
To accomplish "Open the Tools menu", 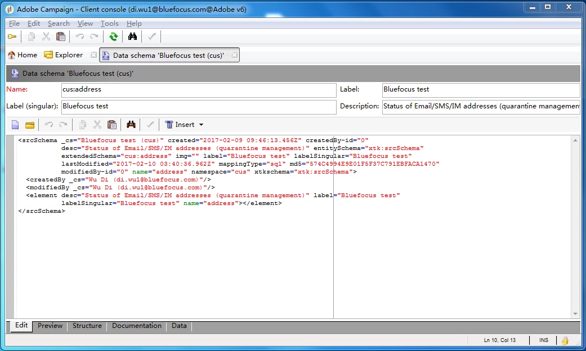I will pyautogui.click(x=110, y=24).
